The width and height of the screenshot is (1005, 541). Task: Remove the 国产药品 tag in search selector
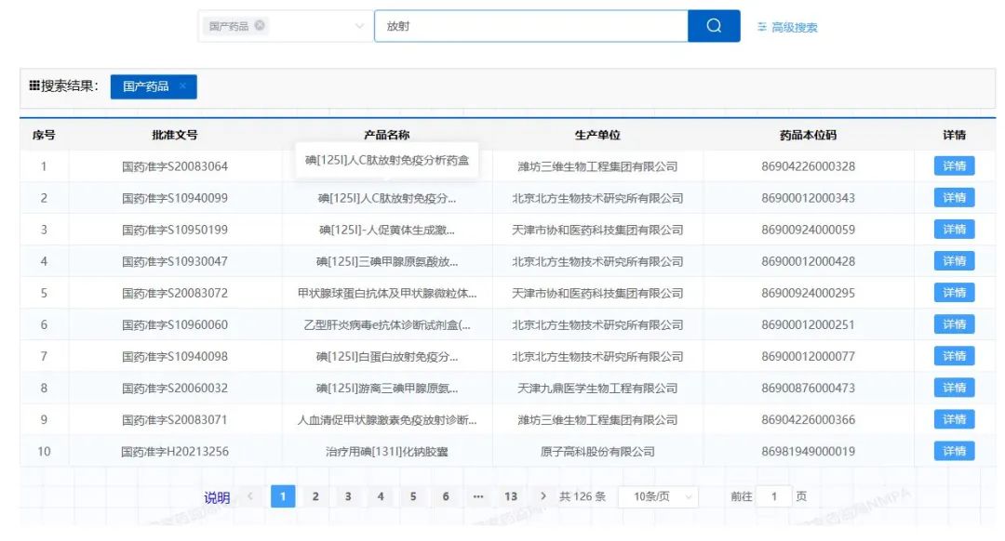[260, 26]
